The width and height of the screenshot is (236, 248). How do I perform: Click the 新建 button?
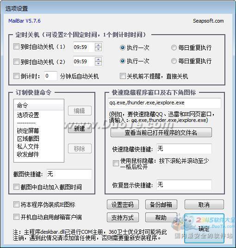[x=80, y=128]
